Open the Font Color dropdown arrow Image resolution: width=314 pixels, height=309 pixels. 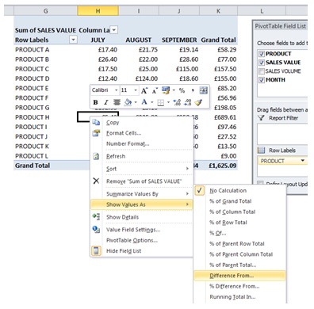tap(152, 102)
